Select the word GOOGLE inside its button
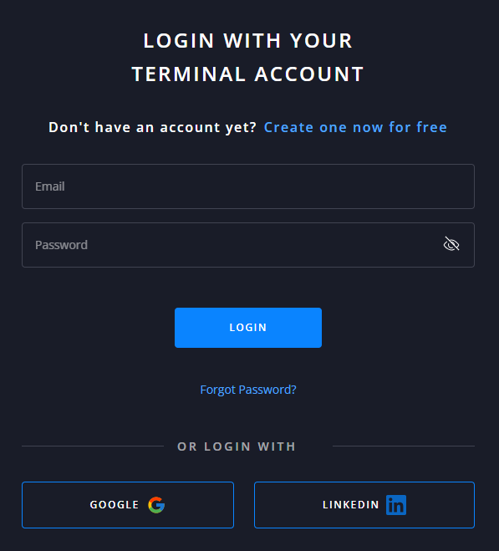This screenshot has height=551, width=499. pos(115,505)
